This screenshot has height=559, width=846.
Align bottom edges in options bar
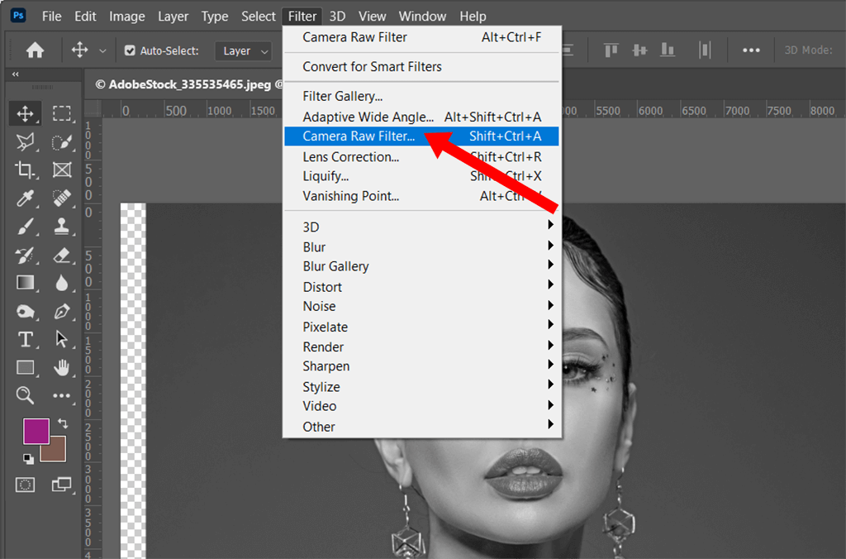pos(668,50)
